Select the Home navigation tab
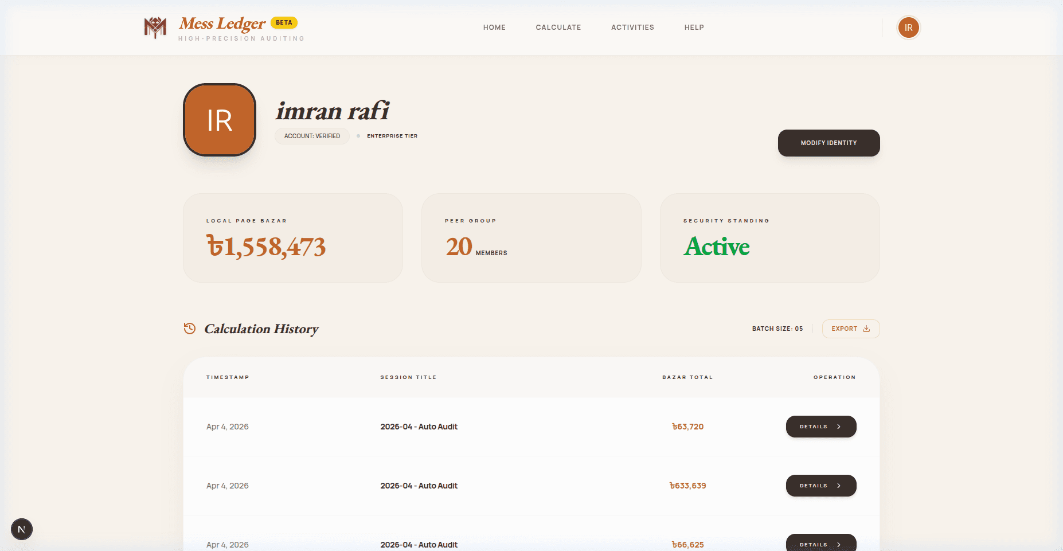 494,27
